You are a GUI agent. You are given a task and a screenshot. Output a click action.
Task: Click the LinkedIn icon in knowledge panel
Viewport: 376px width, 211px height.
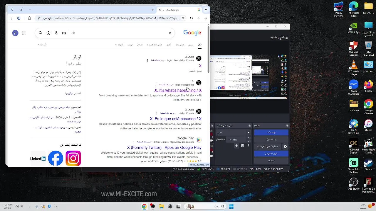(x=38, y=159)
